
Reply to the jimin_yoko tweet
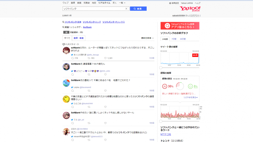72,74
